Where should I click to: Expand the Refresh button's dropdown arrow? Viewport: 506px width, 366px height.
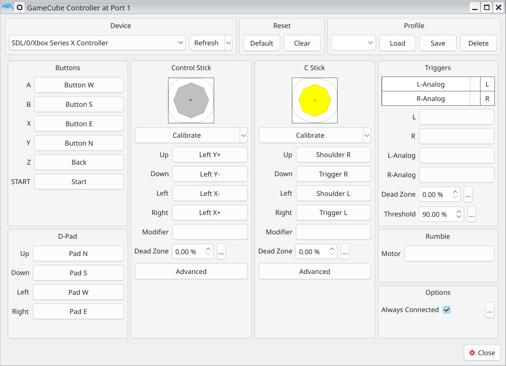pos(229,43)
